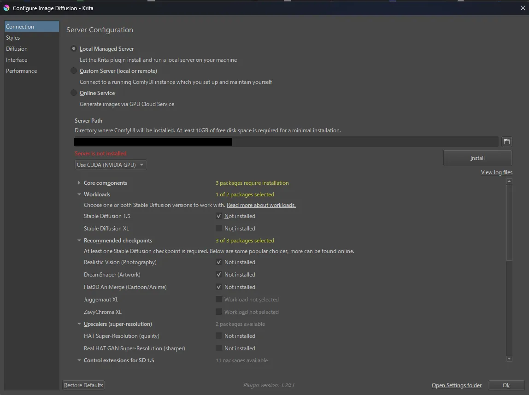Uncheck Realistic Vision (Photography) checkpoint
This screenshot has width=529, height=395.
[x=218, y=262]
